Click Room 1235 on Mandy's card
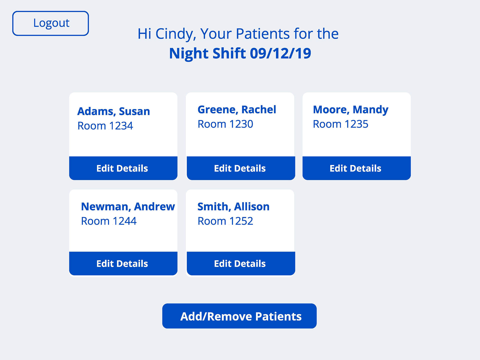Viewport: 480px width, 360px height. click(340, 124)
